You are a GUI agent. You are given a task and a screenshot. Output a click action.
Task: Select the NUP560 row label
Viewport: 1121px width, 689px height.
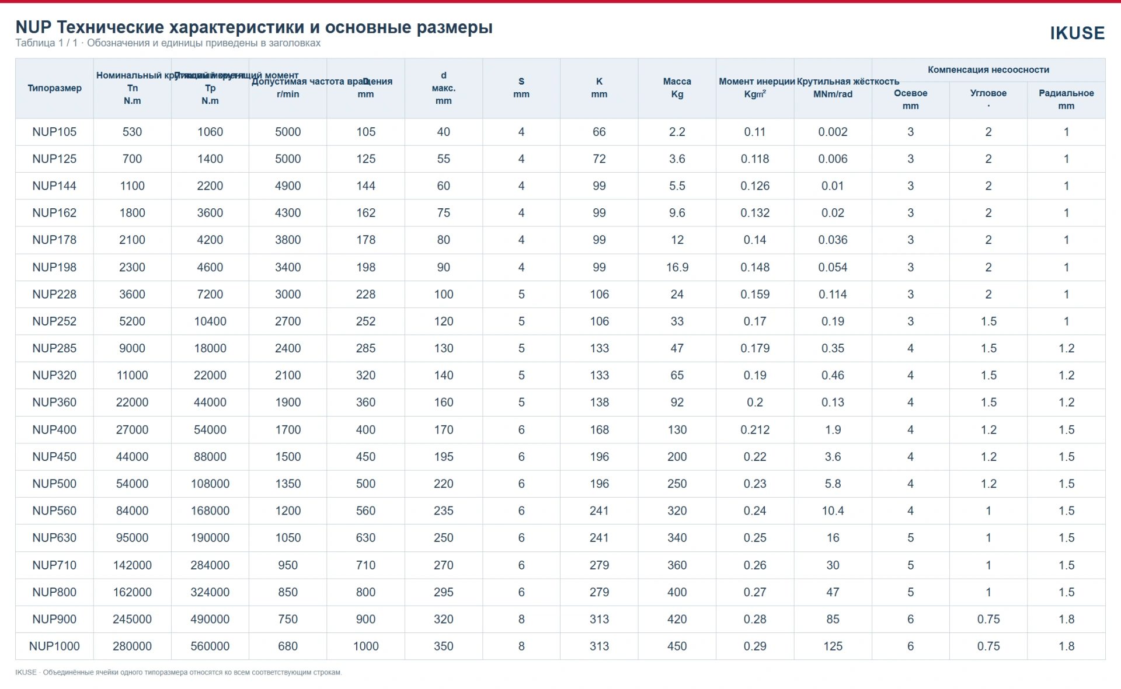54,511
